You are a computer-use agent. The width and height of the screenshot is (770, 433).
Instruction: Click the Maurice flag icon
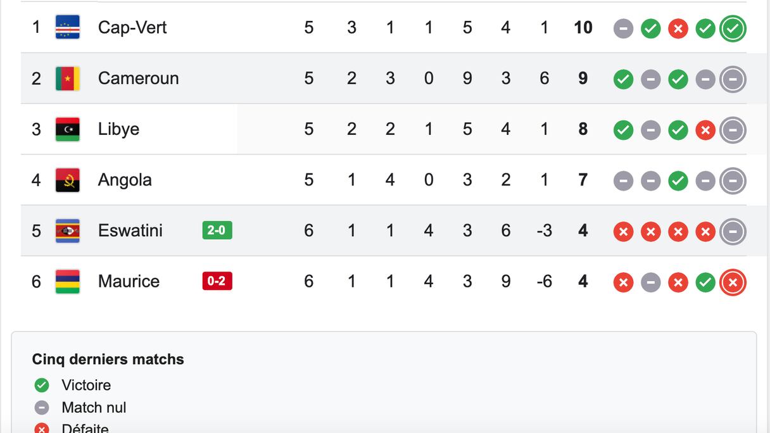[68, 282]
